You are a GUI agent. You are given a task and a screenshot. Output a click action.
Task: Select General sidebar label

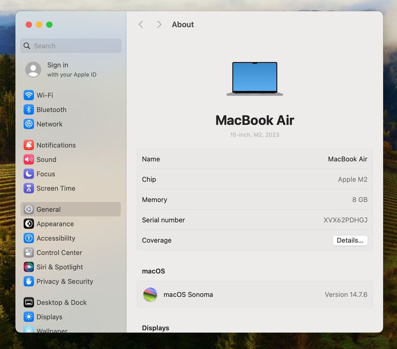[48, 210]
